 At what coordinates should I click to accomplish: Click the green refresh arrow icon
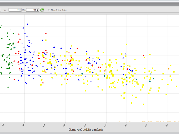pyautogui.click(x=42, y=10)
